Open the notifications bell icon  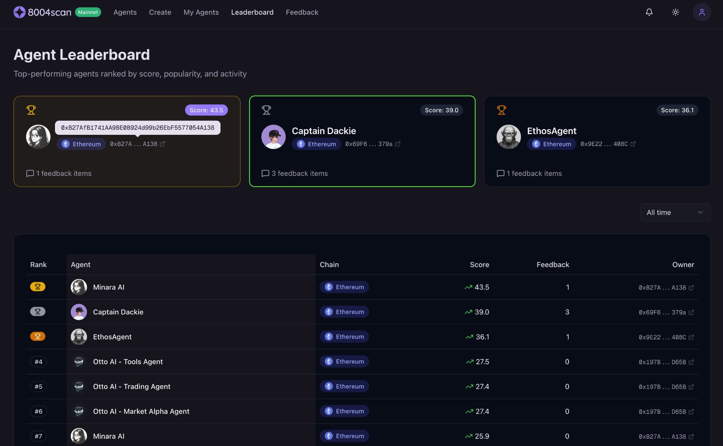tap(649, 12)
